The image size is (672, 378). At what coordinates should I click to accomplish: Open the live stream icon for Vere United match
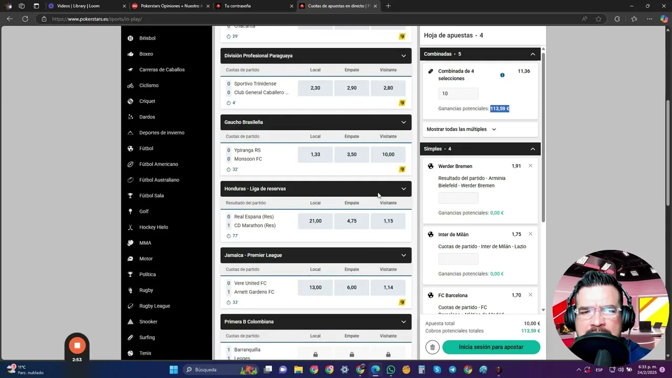pyautogui.click(x=402, y=302)
